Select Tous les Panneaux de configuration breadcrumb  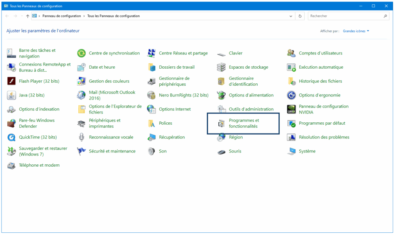tap(113, 16)
